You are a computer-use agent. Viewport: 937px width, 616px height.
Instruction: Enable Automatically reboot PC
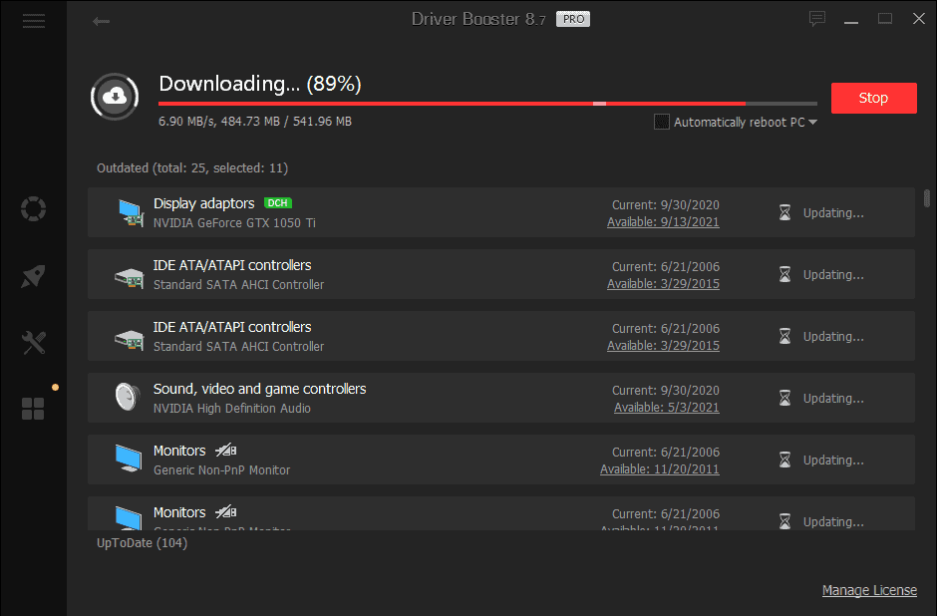[661, 121]
